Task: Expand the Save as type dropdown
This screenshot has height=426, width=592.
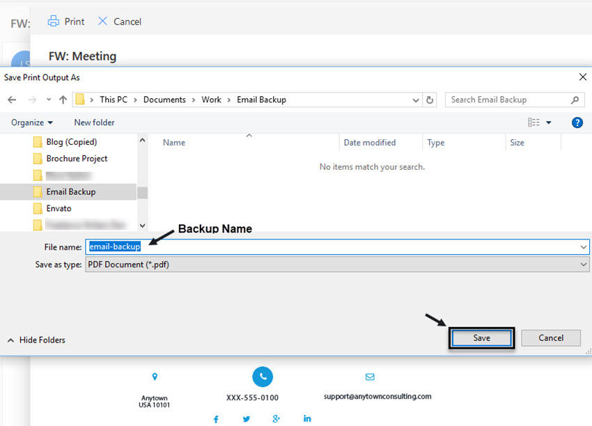Action: tap(584, 265)
